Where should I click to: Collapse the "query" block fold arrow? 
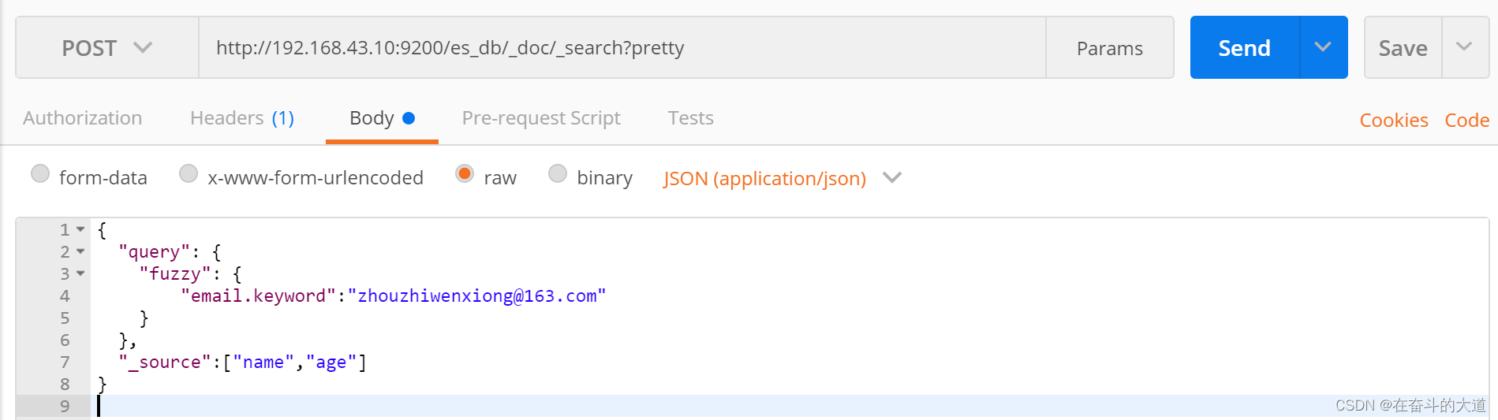(80, 251)
